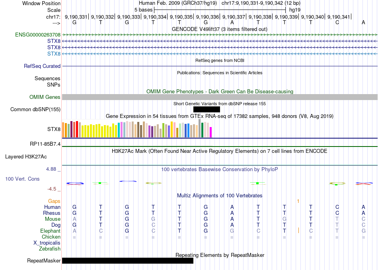Click the light blue STX8 transcript label
Image resolution: width=378 pixels, height=270 pixels.
(x=54, y=54)
